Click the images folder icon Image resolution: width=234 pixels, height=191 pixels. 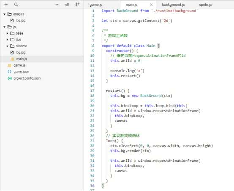pos(10,14)
